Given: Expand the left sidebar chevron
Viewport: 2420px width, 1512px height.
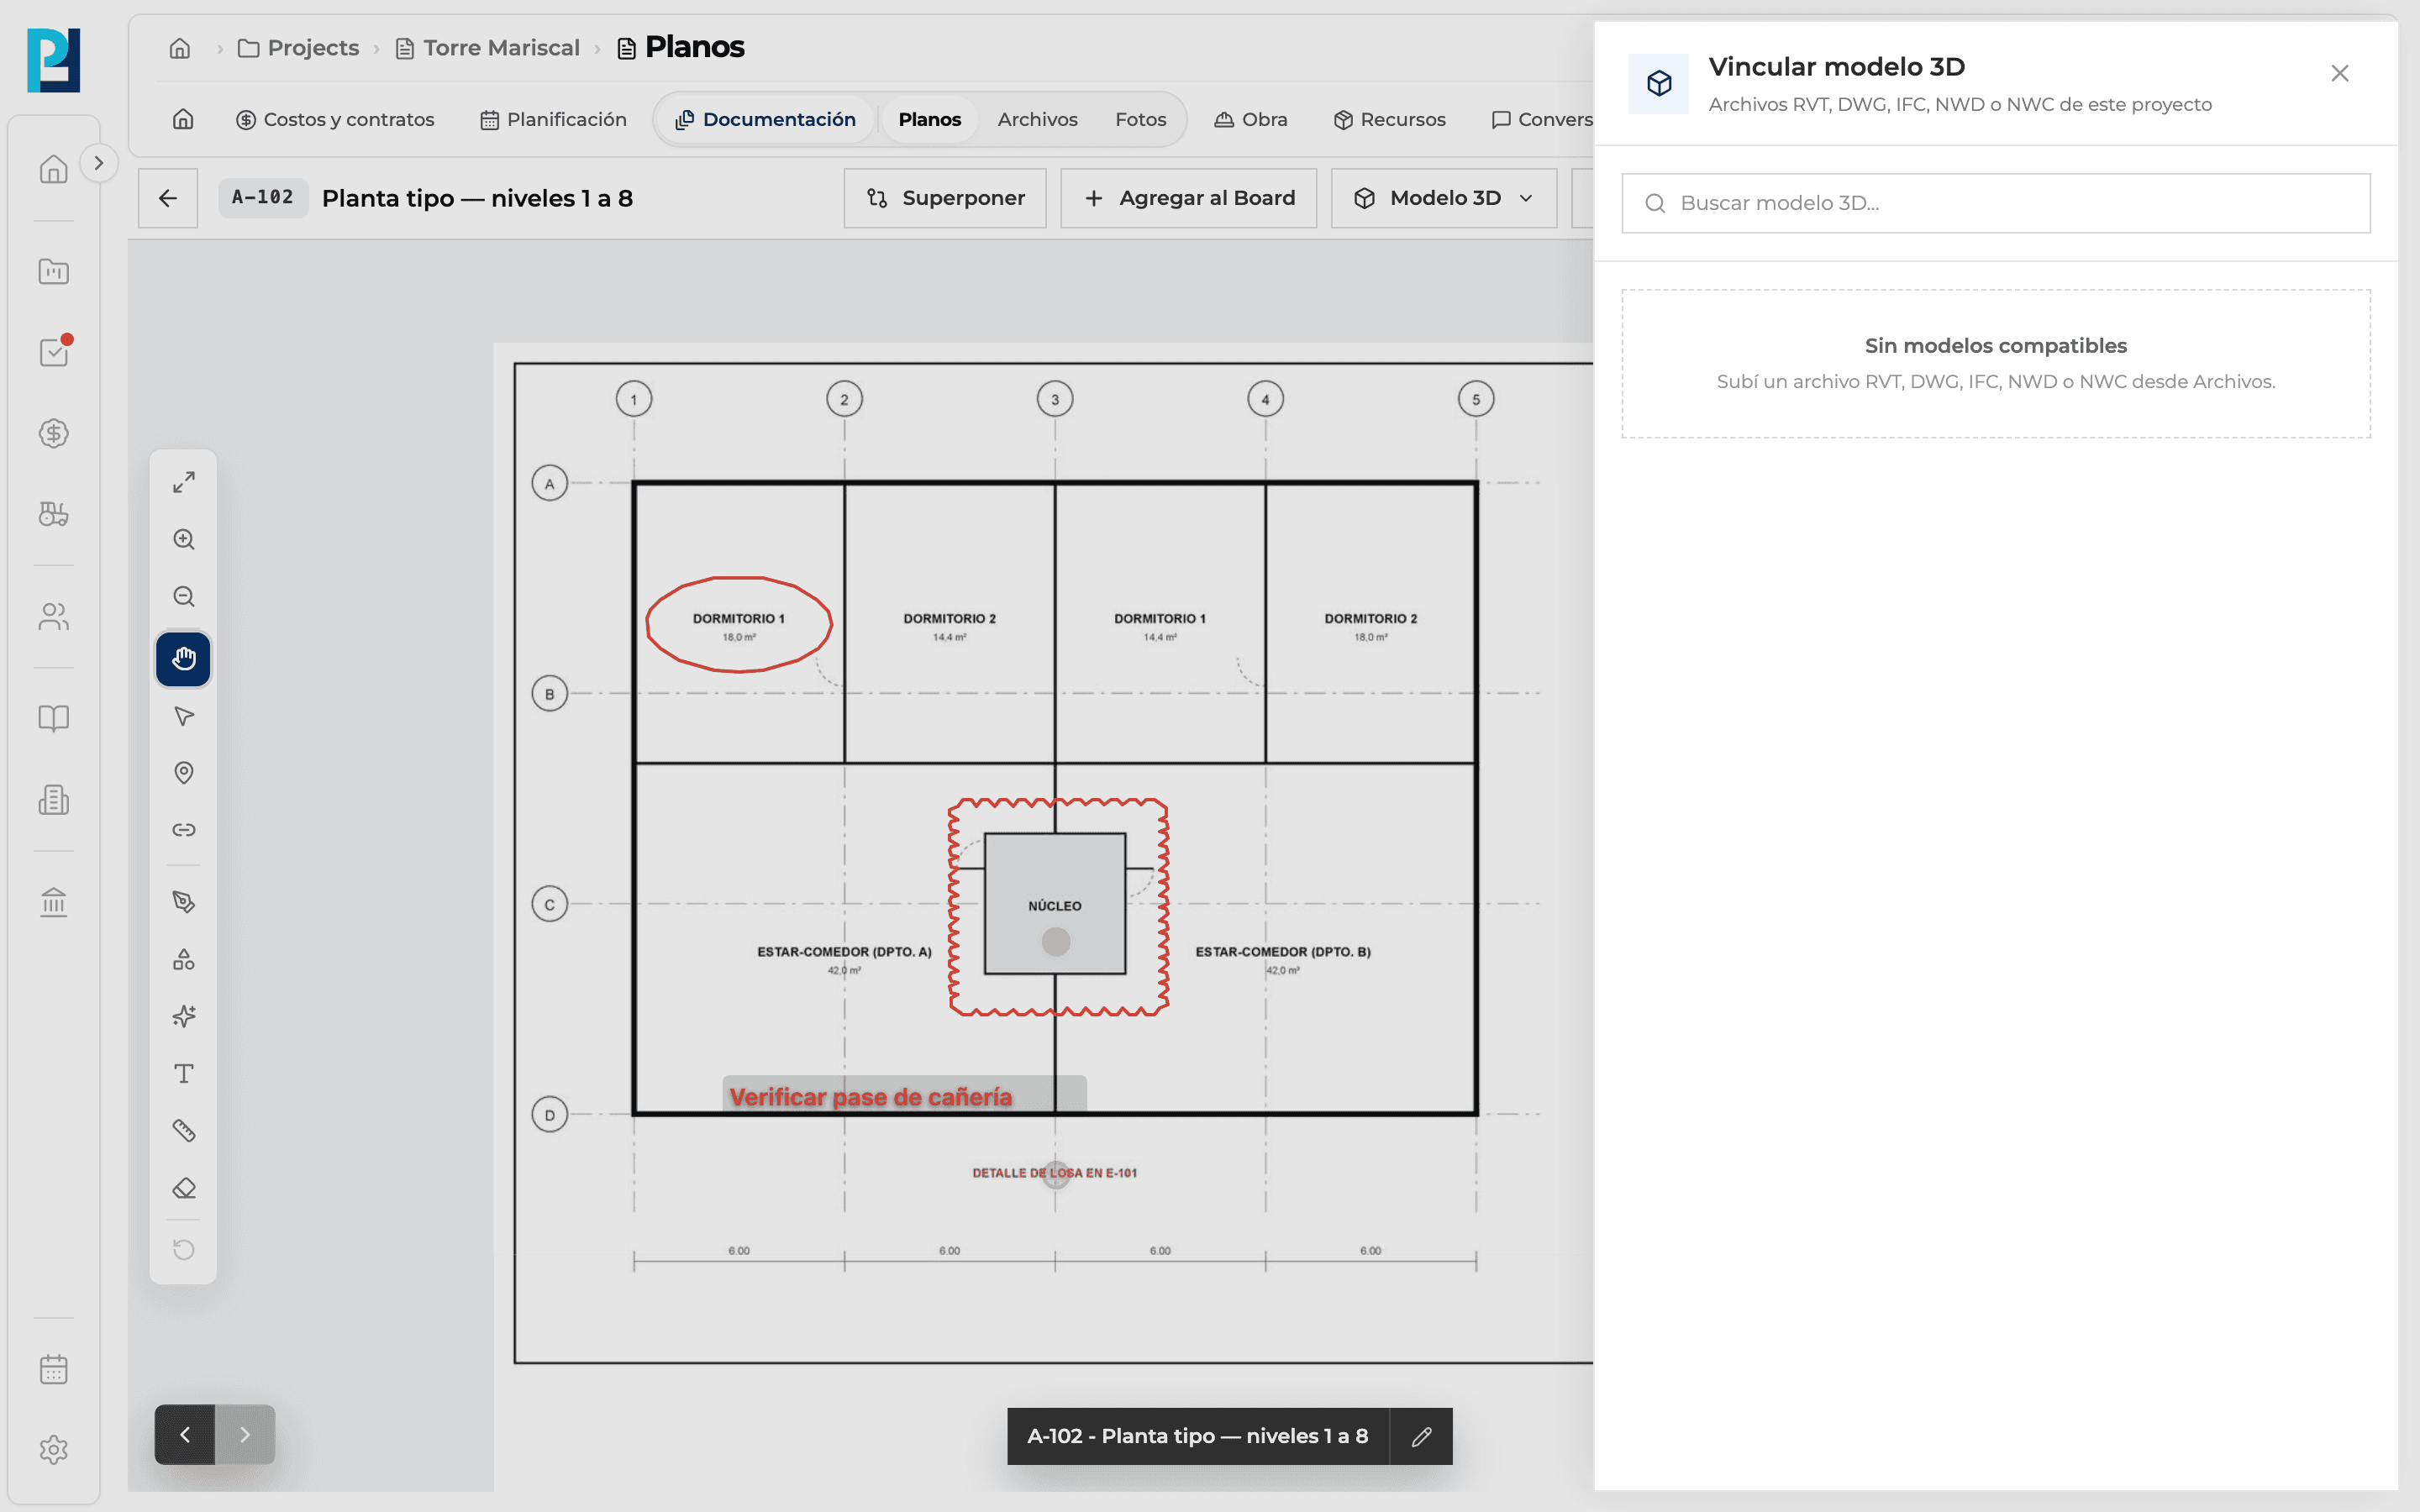Looking at the screenshot, I should [98, 163].
